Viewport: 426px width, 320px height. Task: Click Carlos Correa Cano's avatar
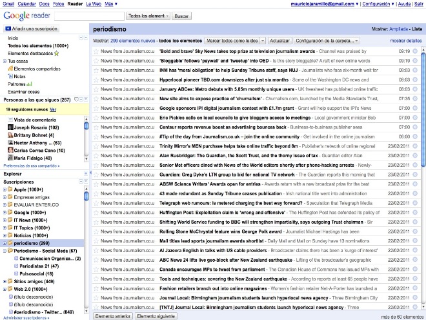(10, 150)
